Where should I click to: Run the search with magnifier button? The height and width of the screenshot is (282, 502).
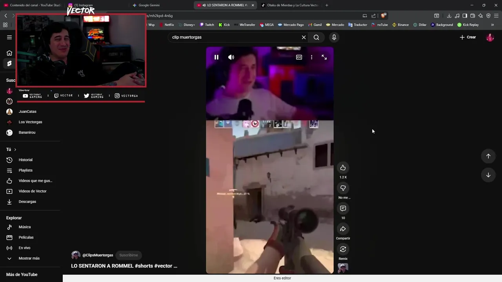pos(316,37)
